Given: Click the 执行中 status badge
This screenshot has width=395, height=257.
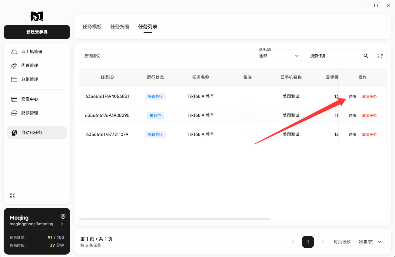Looking at the screenshot, I should click(x=155, y=115).
